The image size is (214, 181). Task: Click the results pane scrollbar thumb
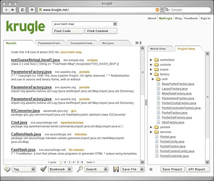[142, 72]
